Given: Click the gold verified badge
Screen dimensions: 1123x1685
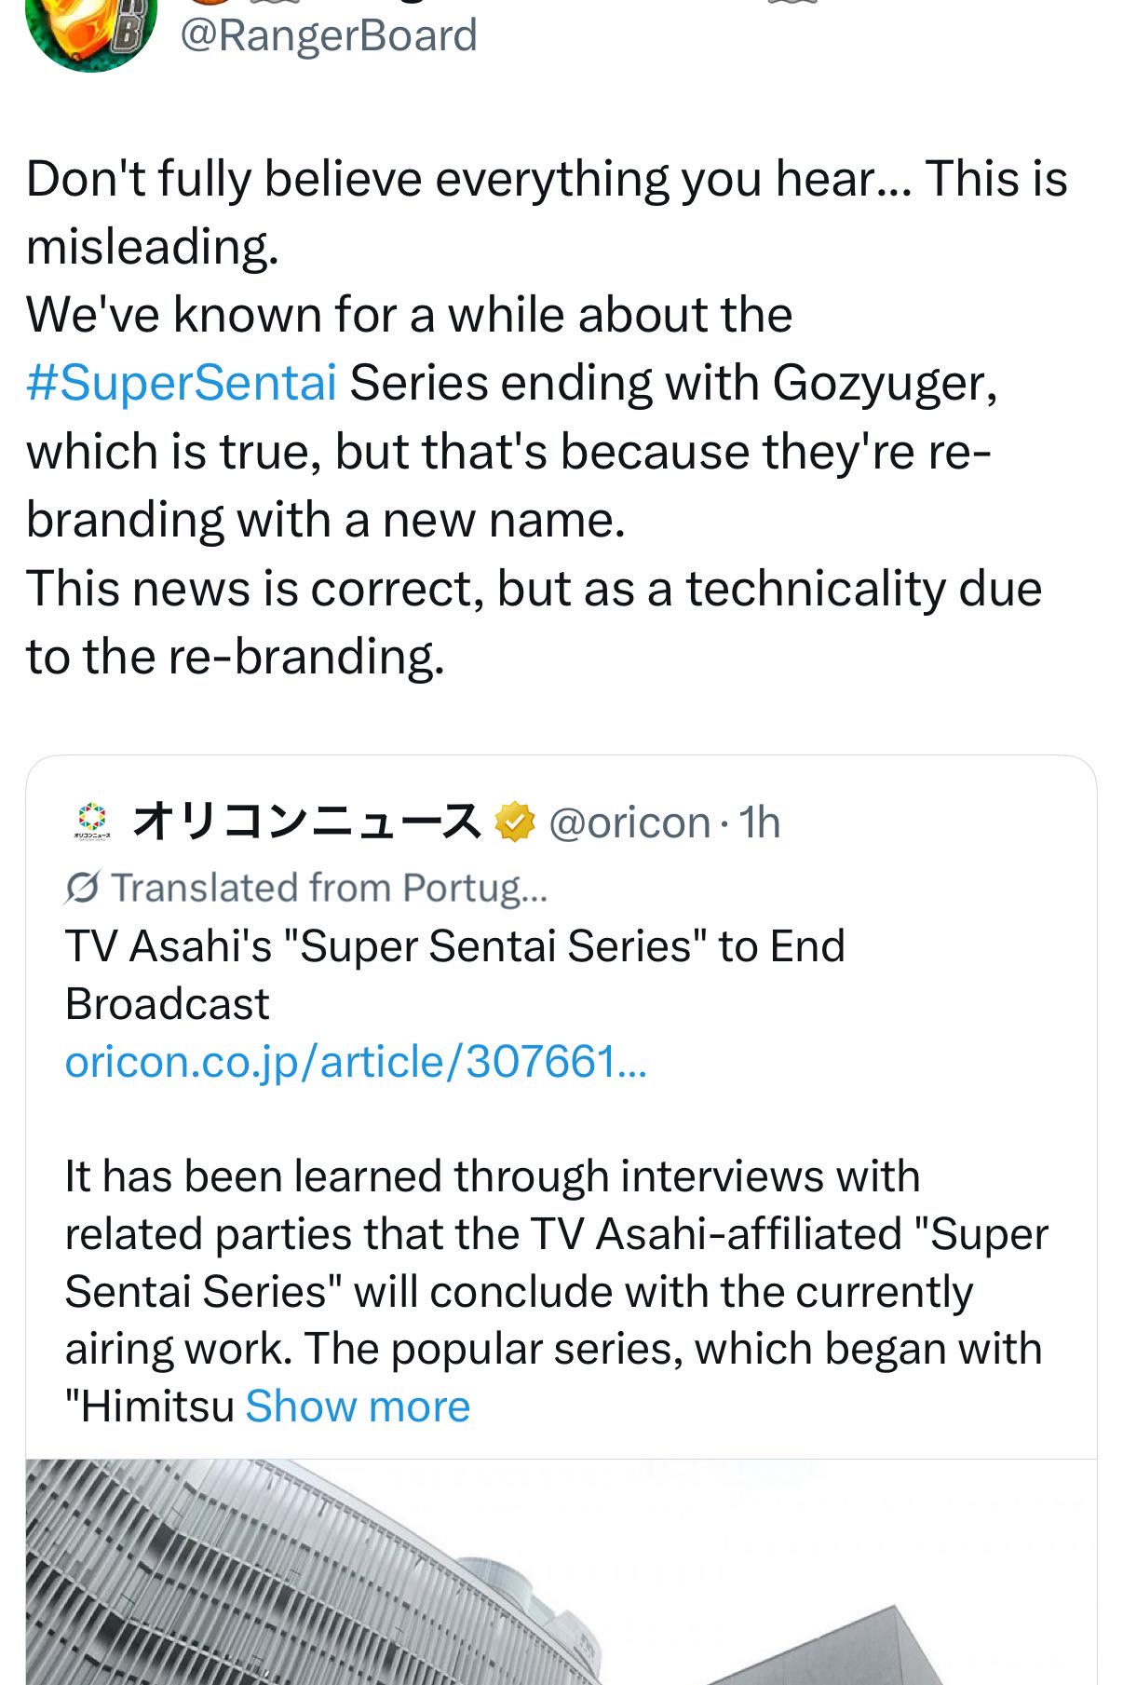Looking at the screenshot, I should coord(515,822).
